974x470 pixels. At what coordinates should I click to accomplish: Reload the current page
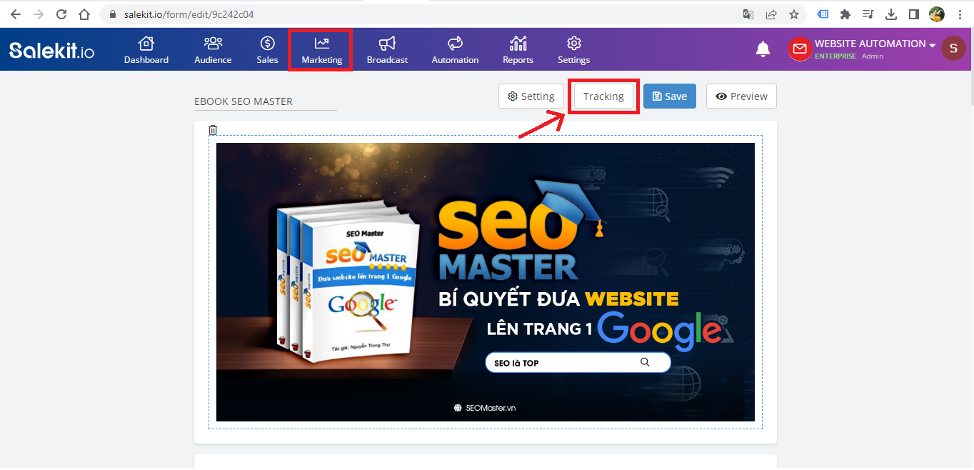coord(61,14)
